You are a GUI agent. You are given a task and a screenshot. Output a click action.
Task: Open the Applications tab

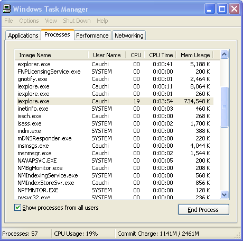(23, 35)
